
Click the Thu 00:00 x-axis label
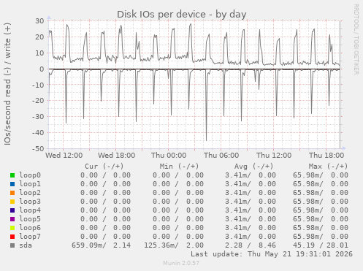pos(169,156)
